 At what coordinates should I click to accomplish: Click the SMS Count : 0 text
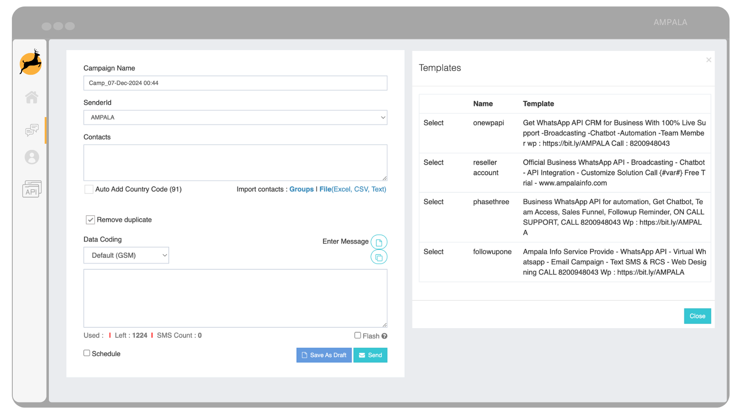(x=179, y=336)
